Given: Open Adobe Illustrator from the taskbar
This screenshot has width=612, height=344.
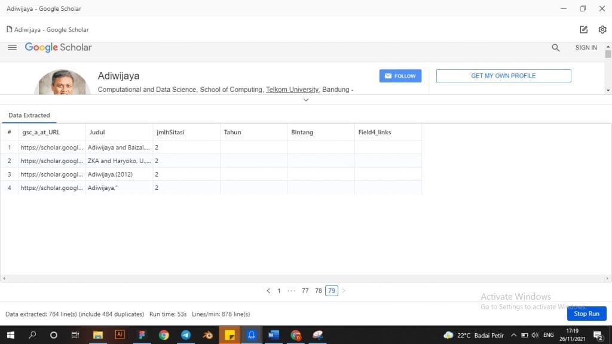Looking at the screenshot, I should click(120, 335).
